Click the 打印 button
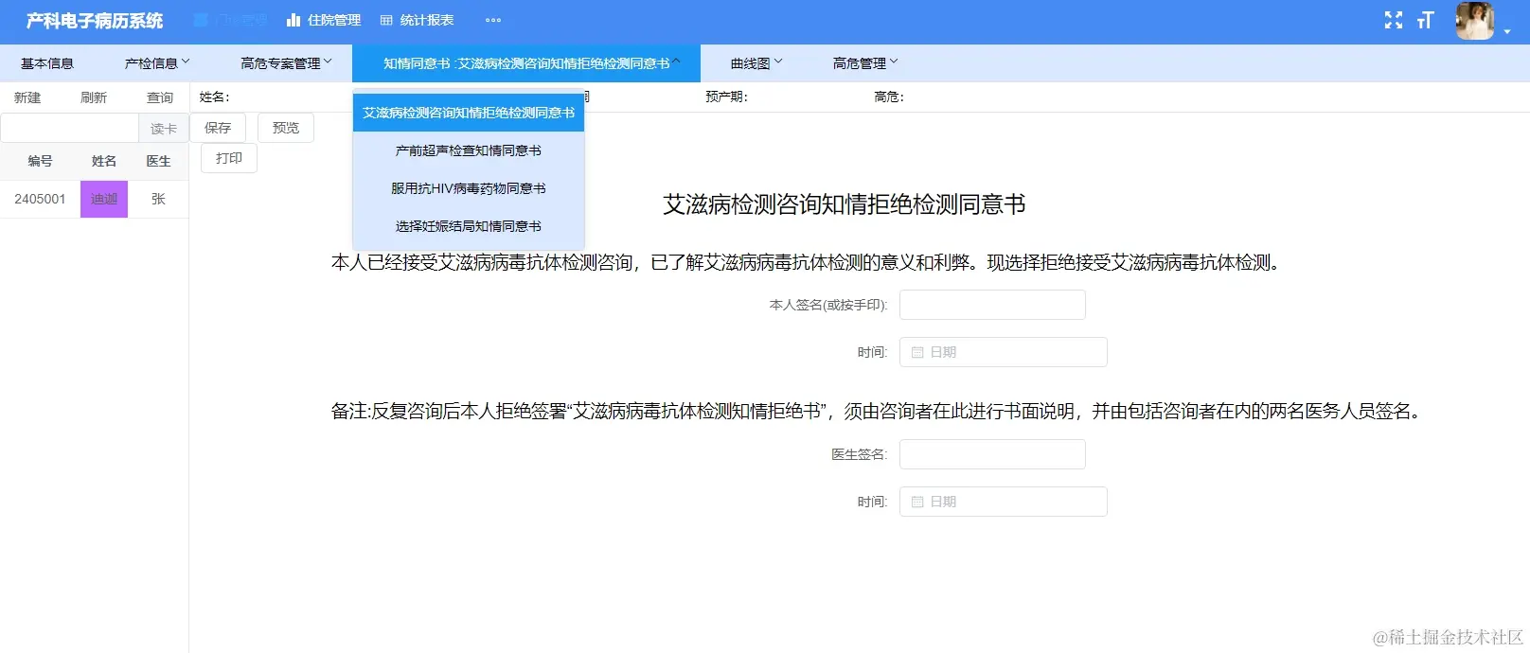Screen dimensions: 1530x653 (x=229, y=158)
